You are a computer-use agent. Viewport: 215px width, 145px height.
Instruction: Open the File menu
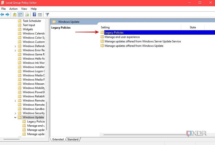pyautogui.click(x=3, y=9)
